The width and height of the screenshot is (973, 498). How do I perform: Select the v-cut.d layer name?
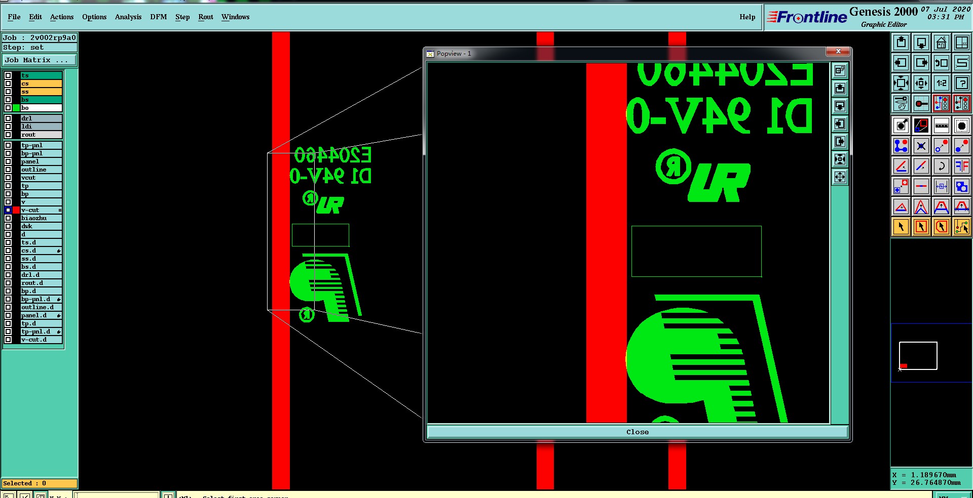(x=41, y=340)
